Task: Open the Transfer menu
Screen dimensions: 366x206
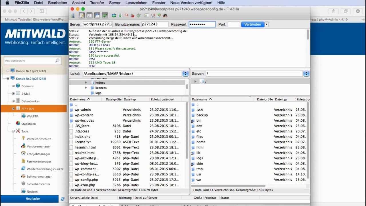Action: pos(97,3)
